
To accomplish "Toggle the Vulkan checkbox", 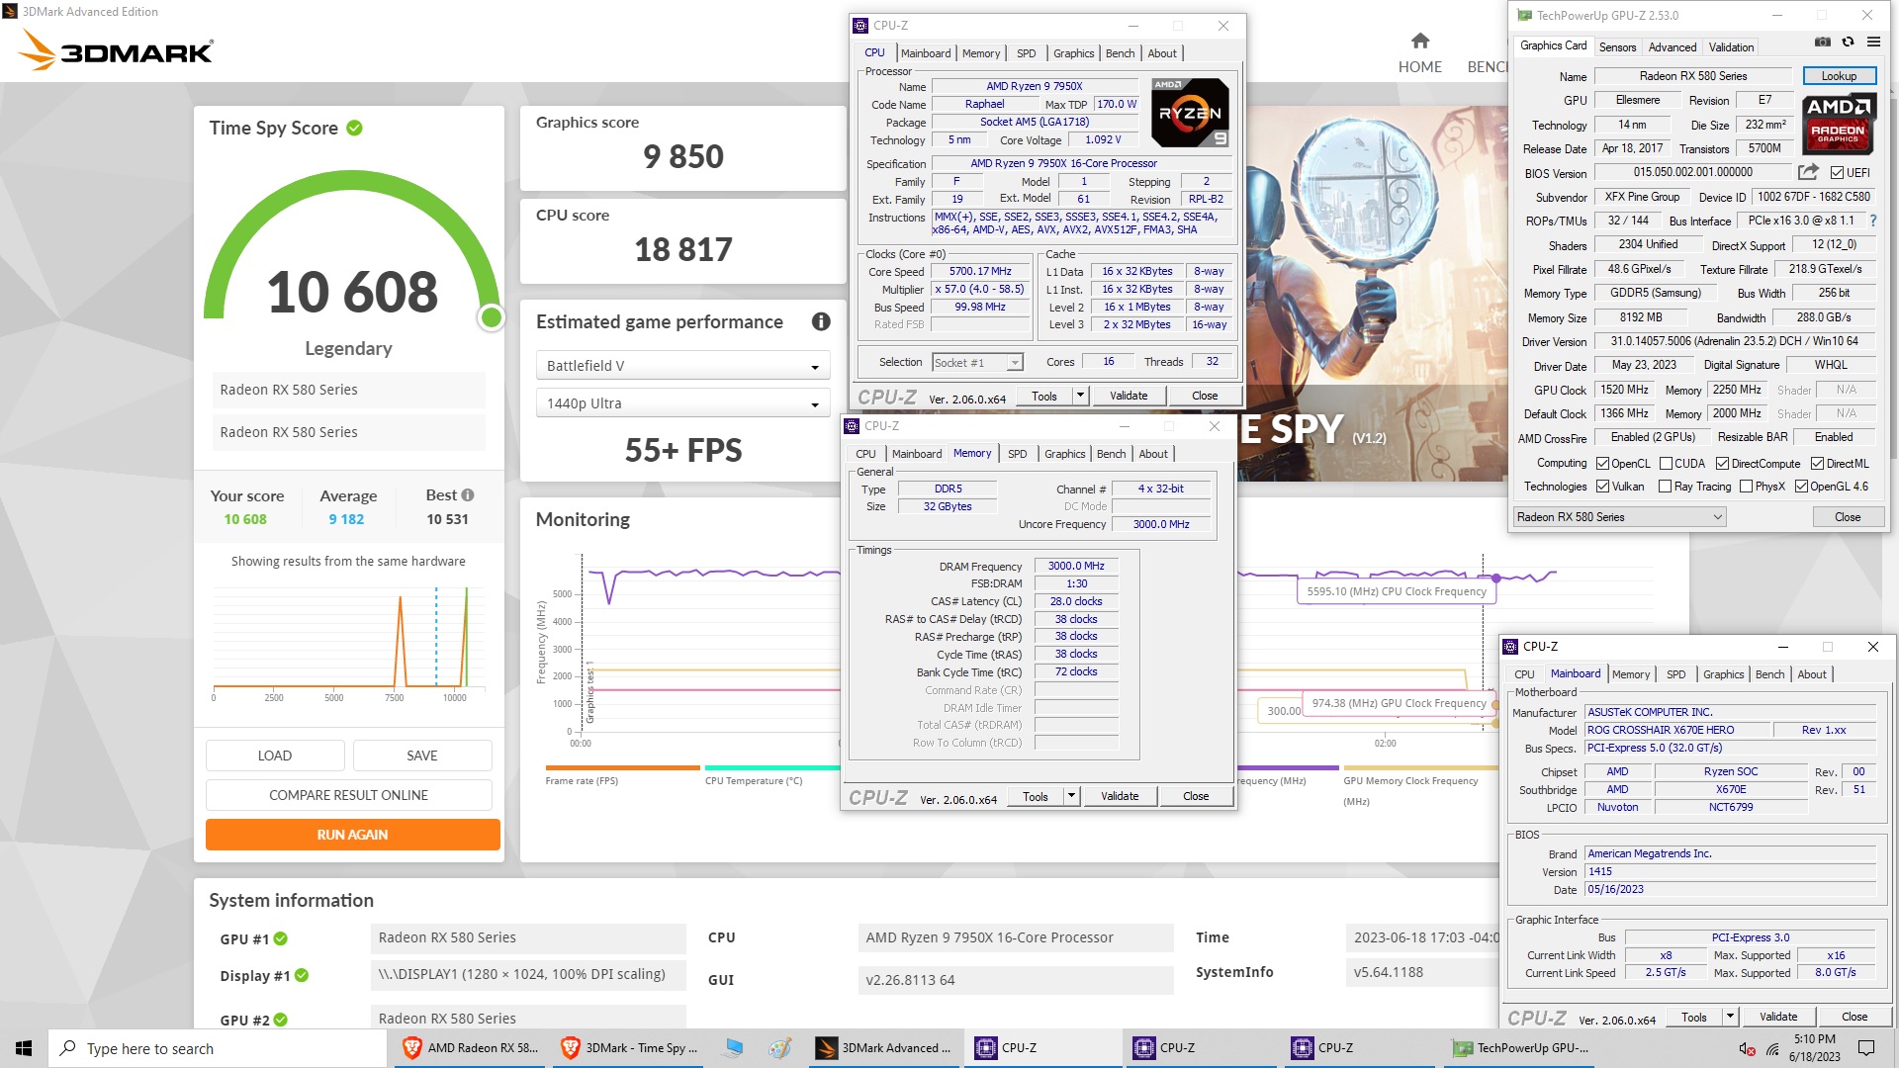I will click(1602, 486).
